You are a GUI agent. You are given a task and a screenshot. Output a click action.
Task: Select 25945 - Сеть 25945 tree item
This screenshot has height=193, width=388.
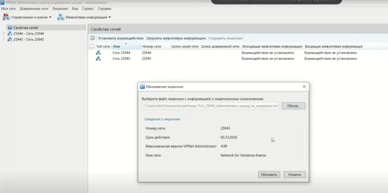(x=29, y=39)
